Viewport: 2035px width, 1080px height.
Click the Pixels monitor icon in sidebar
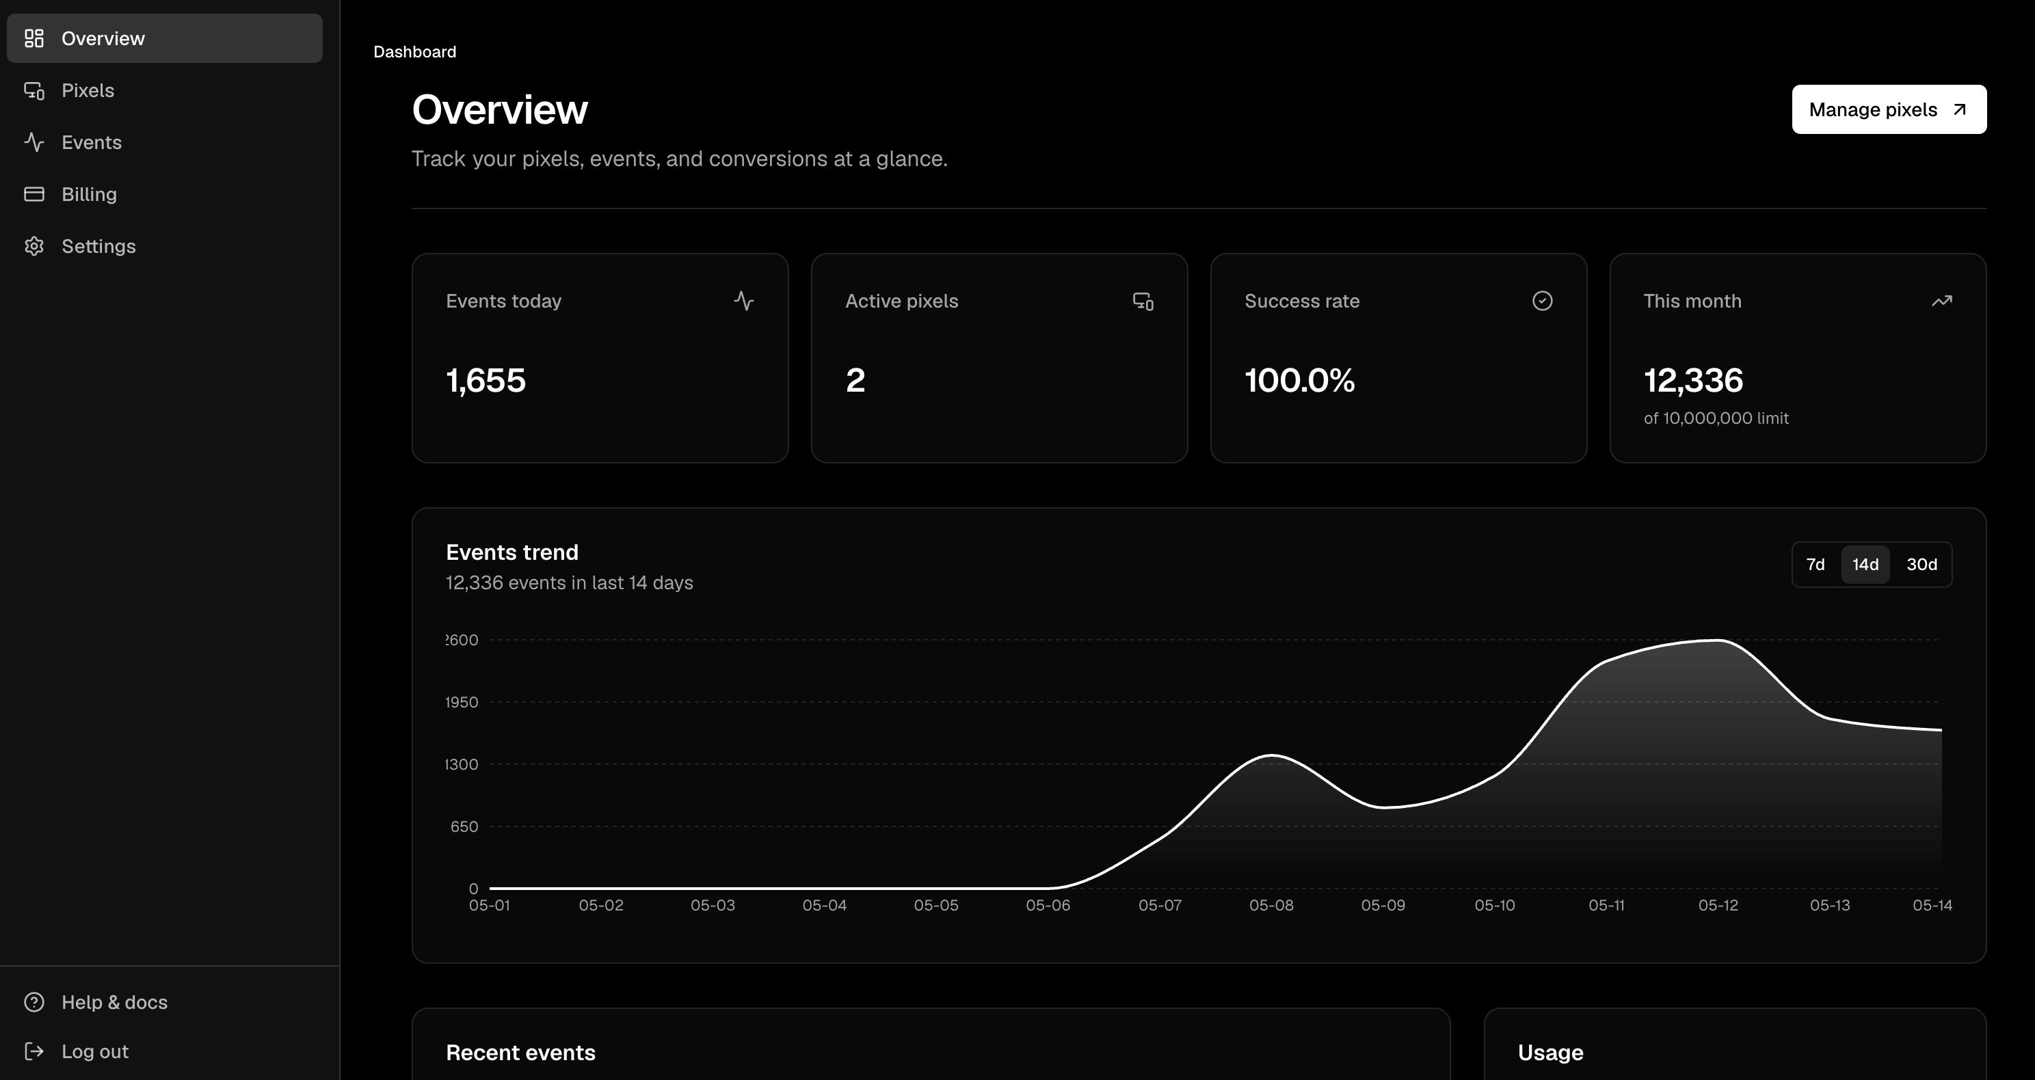34,90
